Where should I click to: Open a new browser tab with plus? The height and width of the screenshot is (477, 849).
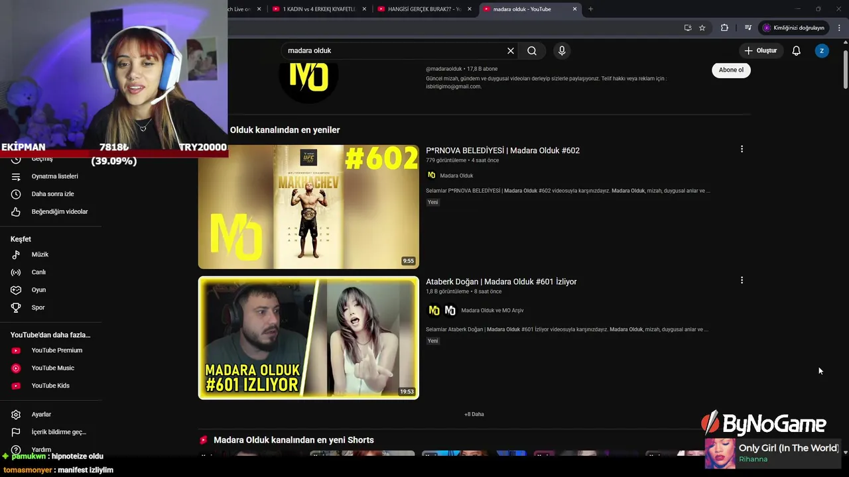pos(590,9)
